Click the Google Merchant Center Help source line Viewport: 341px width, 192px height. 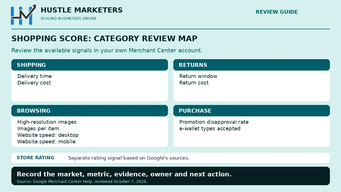pos(82,181)
